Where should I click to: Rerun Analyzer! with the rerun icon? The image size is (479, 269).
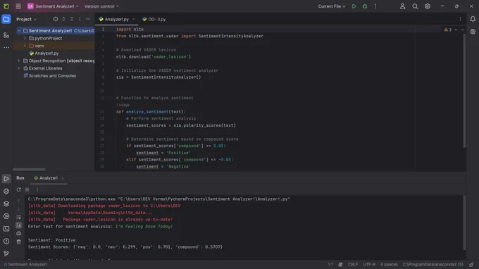[19, 189]
